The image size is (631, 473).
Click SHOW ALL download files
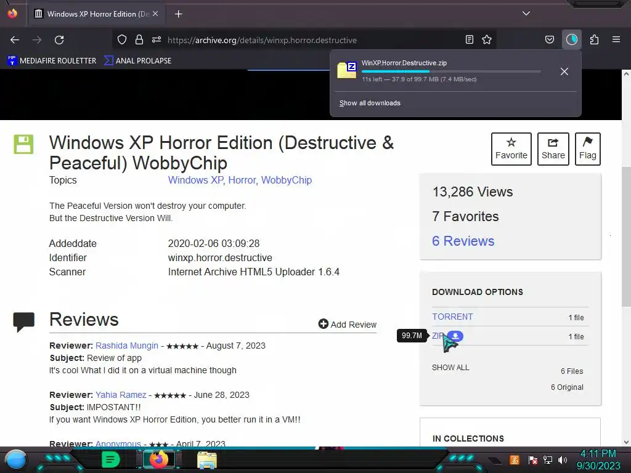[450, 367]
